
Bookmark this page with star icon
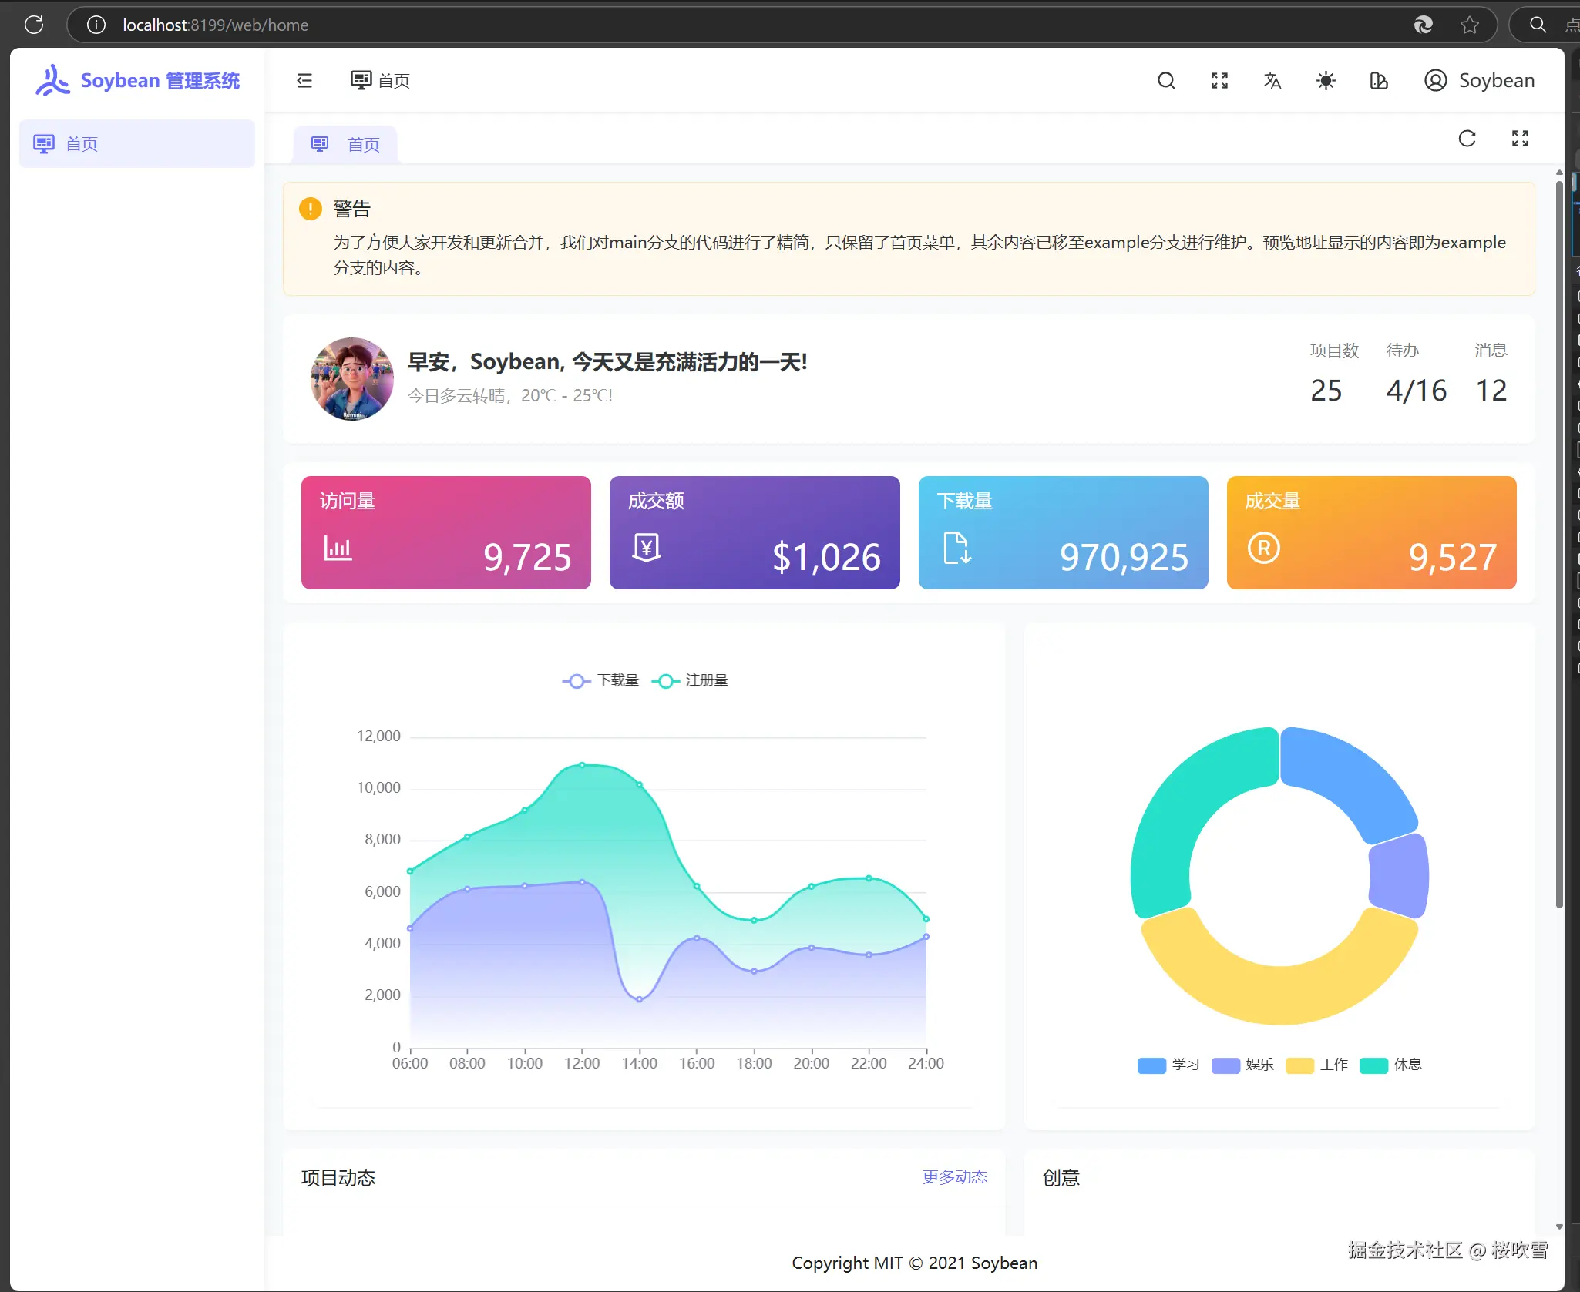point(1469,25)
